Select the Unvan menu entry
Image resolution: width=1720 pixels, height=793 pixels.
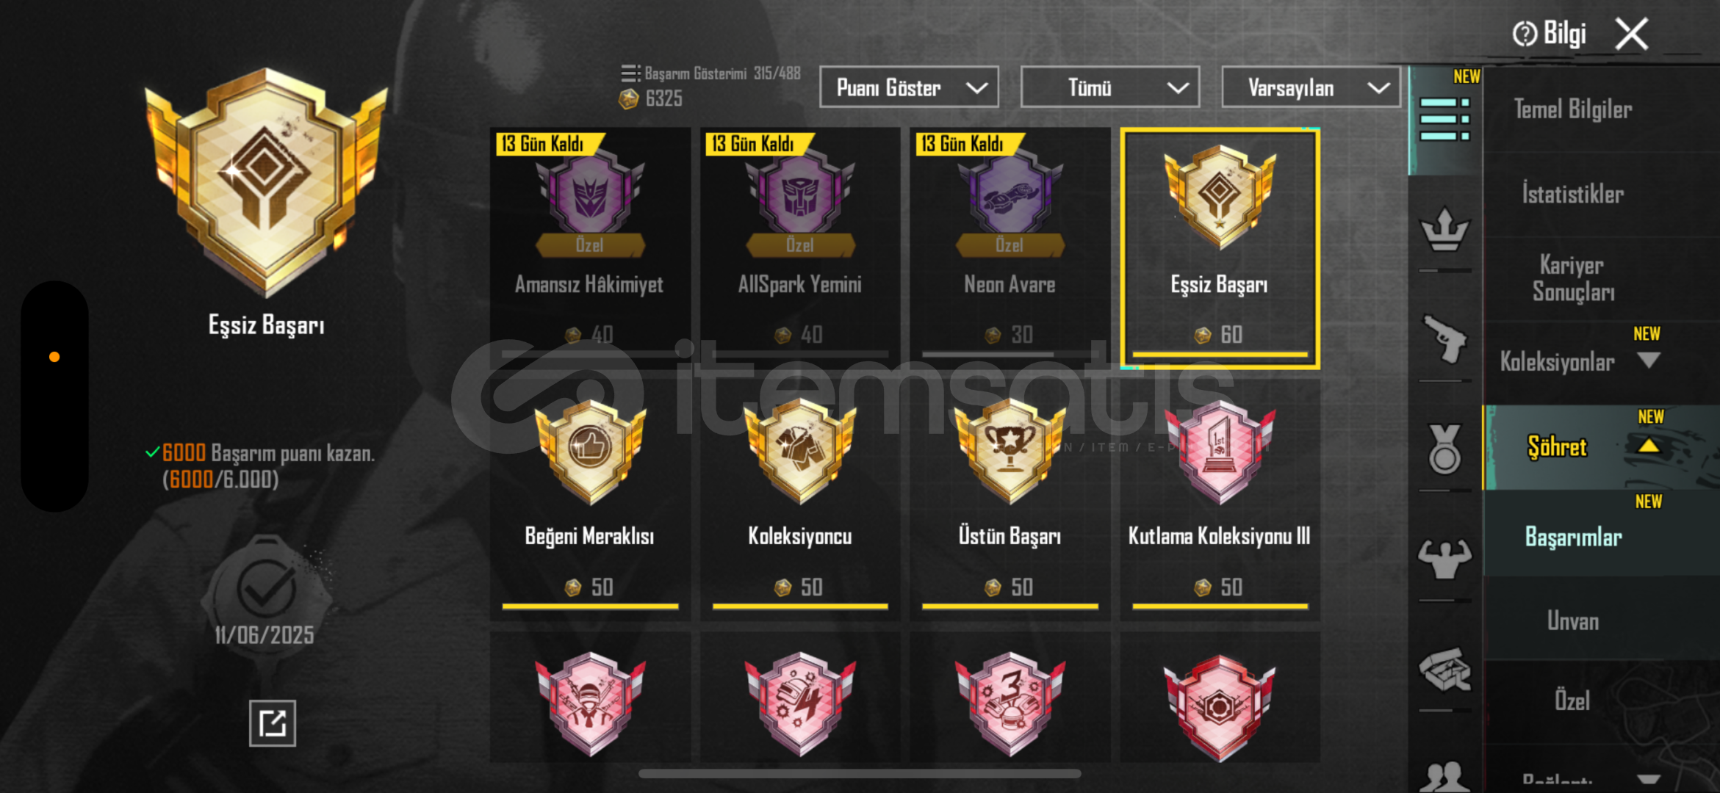coord(1573,621)
